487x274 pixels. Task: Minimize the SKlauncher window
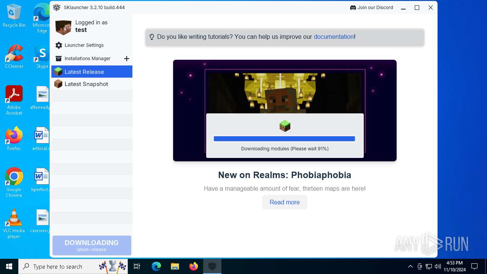click(x=403, y=8)
